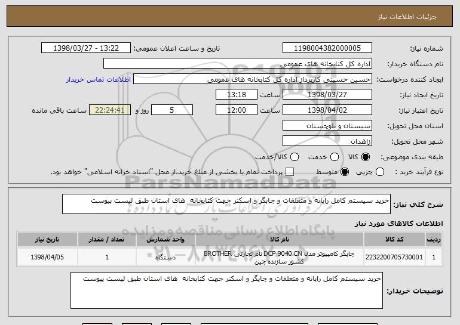Click the تاریخ اعتبار نیاز date field
The height and width of the screenshot is (325, 460).
click(327, 110)
